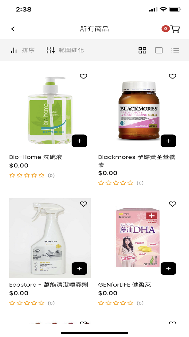Favorite the GENforLIFE 健盈萊 product
This screenshot has width=189, height=337.
pos(173,204)
